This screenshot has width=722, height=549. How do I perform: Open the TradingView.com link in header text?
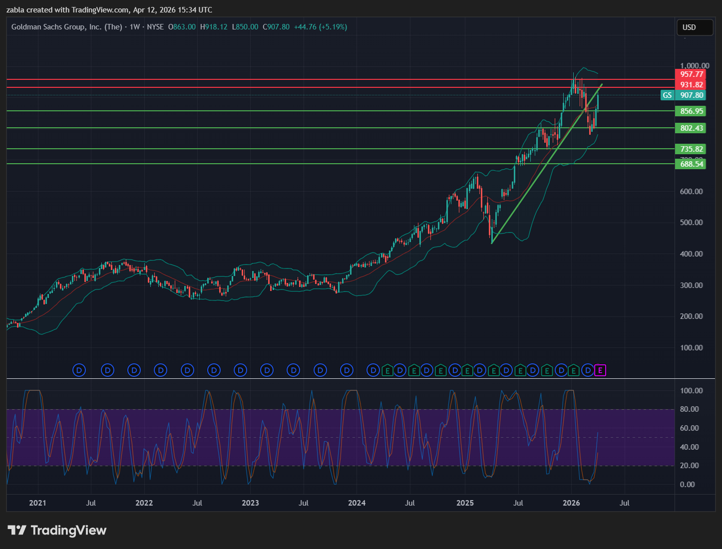[100, 10]
